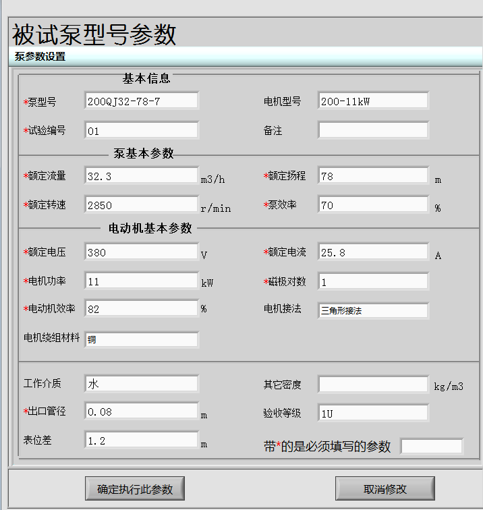483x510 pixels.
Task: Click the kW unit label after 电机功率
Action: click(207, 283)
